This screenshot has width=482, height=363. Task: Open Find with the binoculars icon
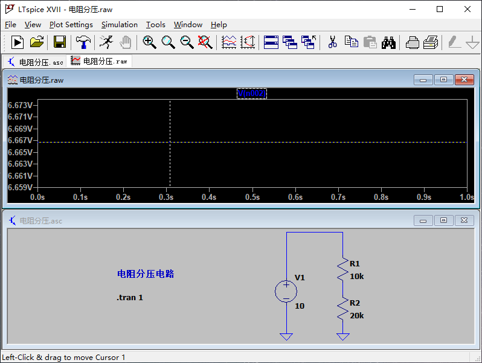coord(388,42)
